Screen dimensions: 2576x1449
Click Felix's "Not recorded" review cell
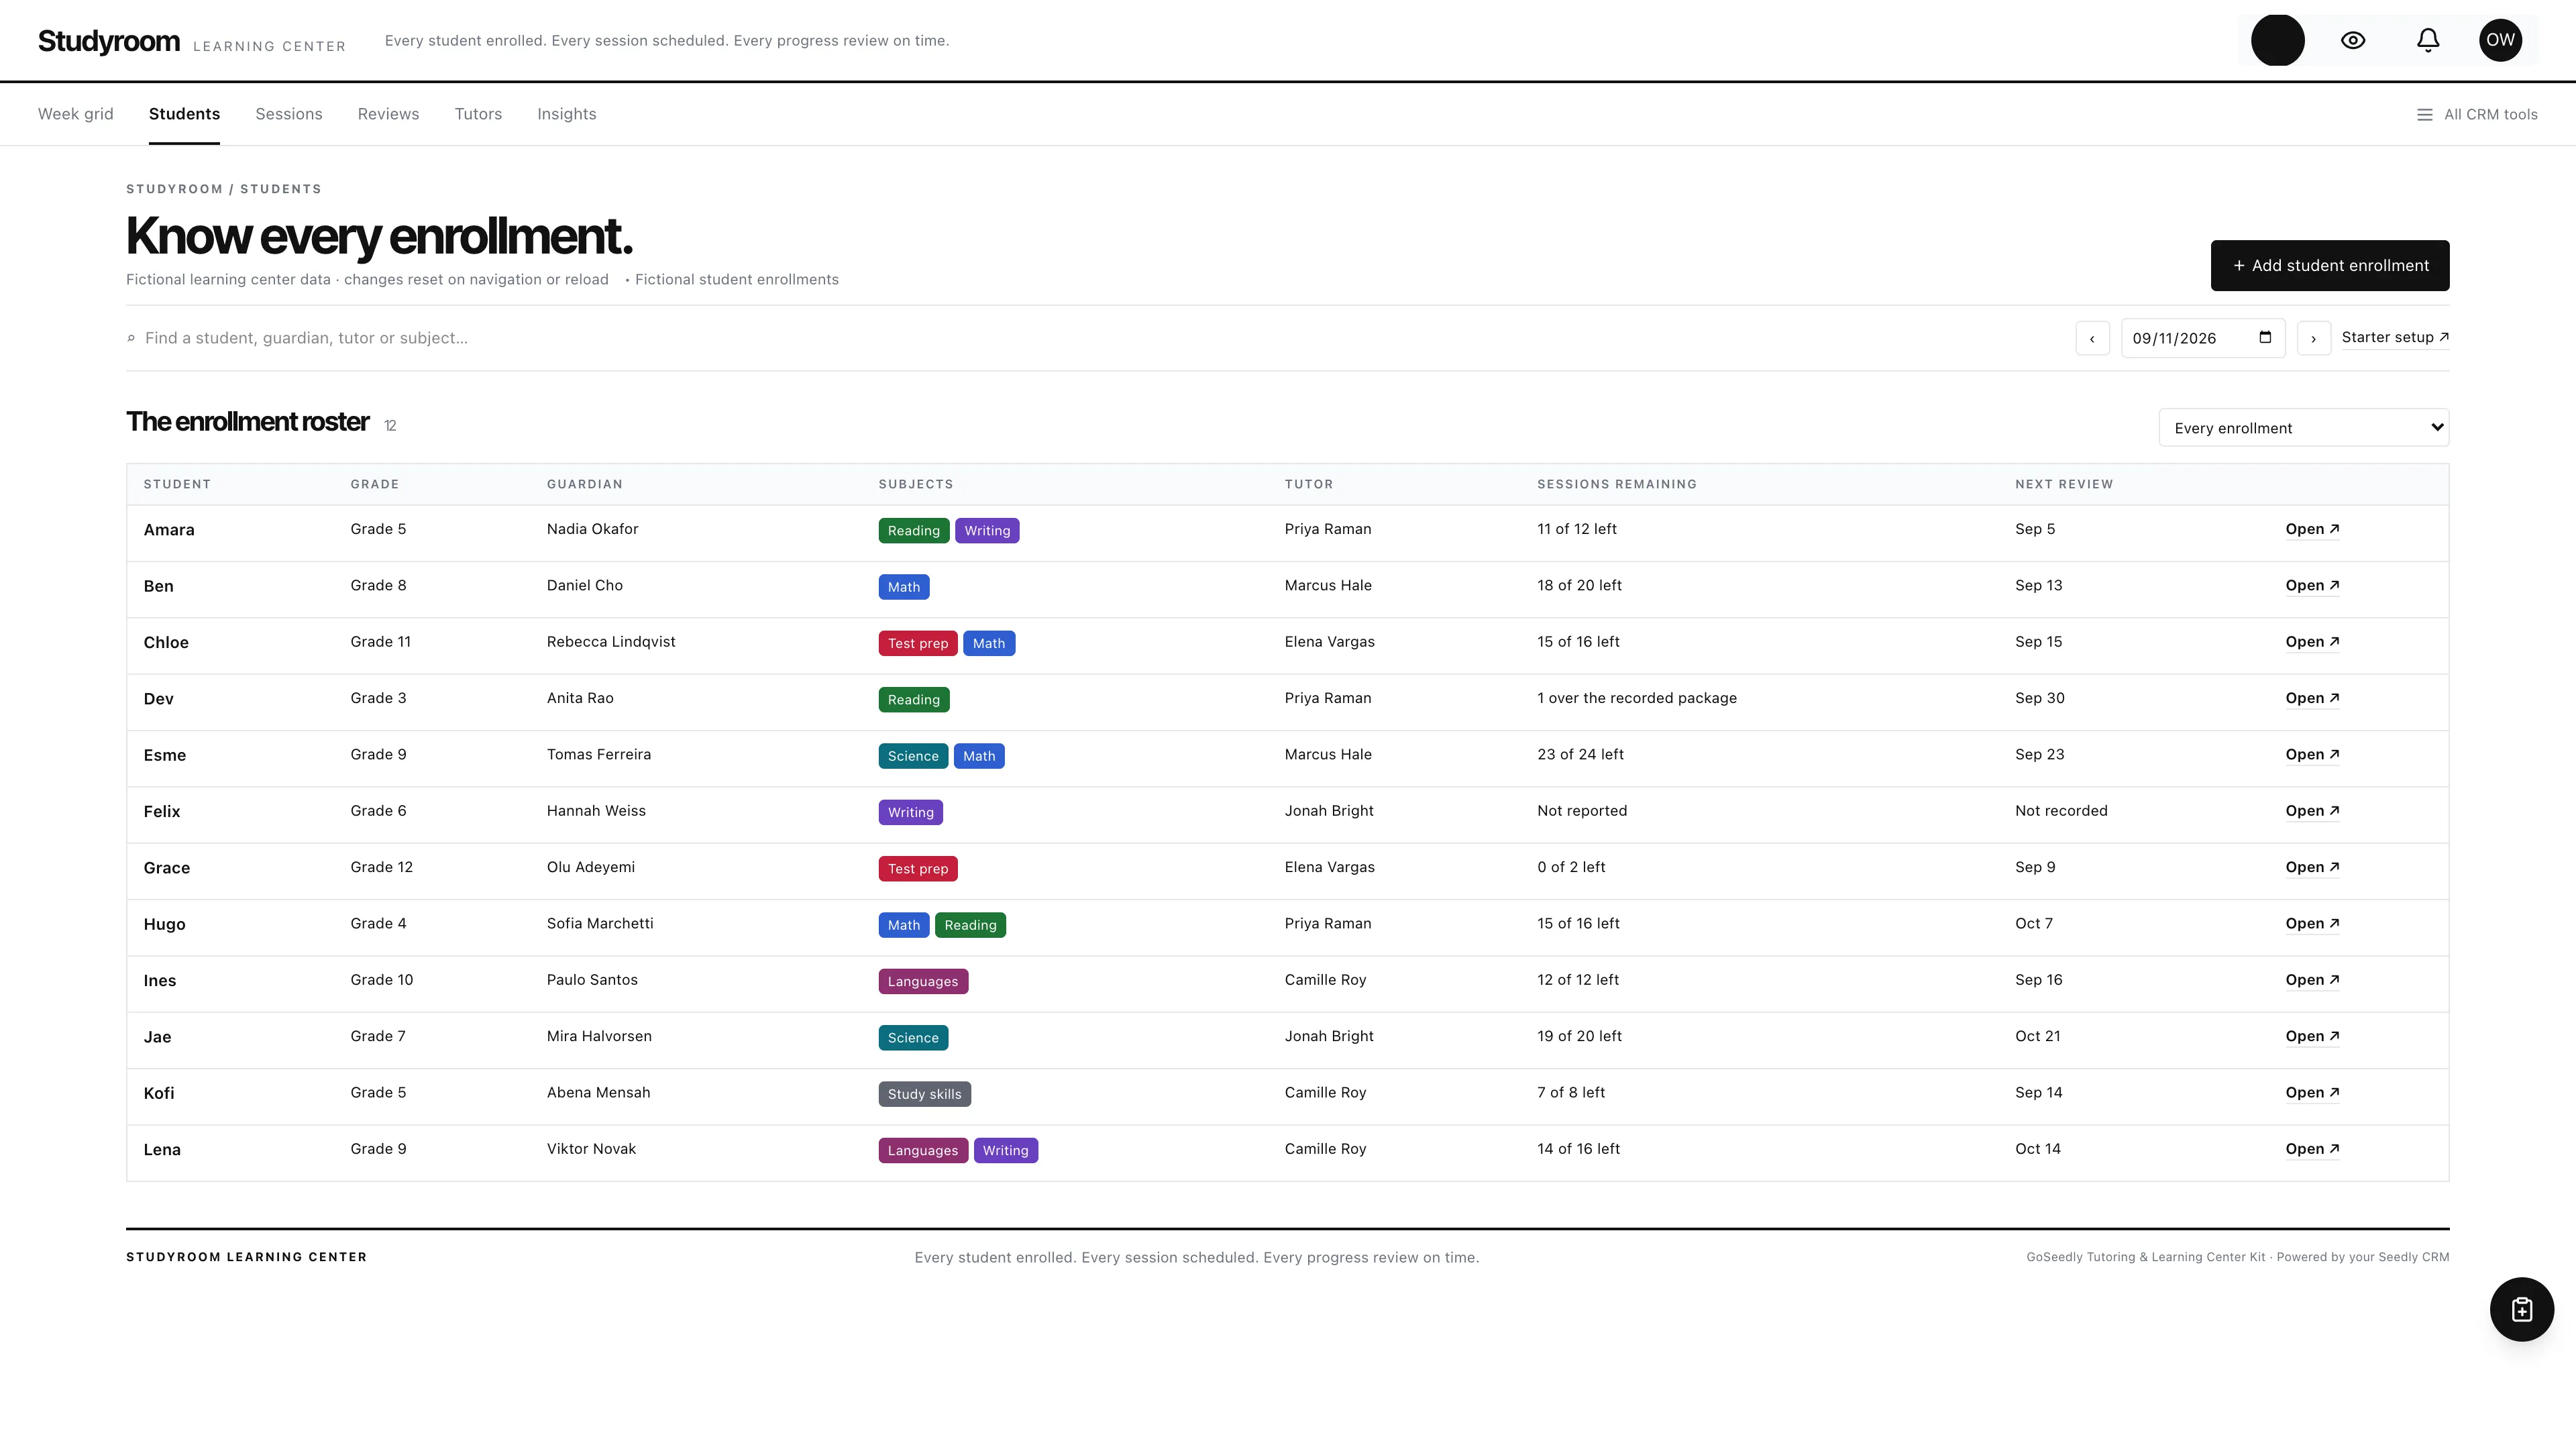pos(2060,811)
